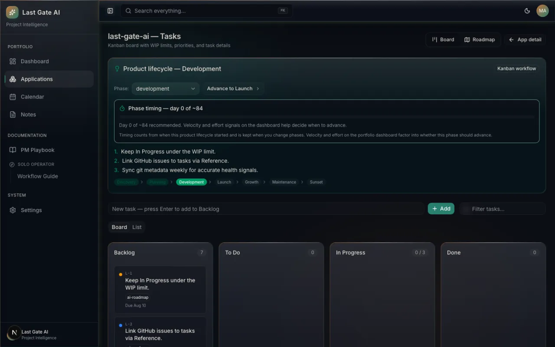
Task: Open the Workflow Guide sidebar item
Action: tap(38, 177)
